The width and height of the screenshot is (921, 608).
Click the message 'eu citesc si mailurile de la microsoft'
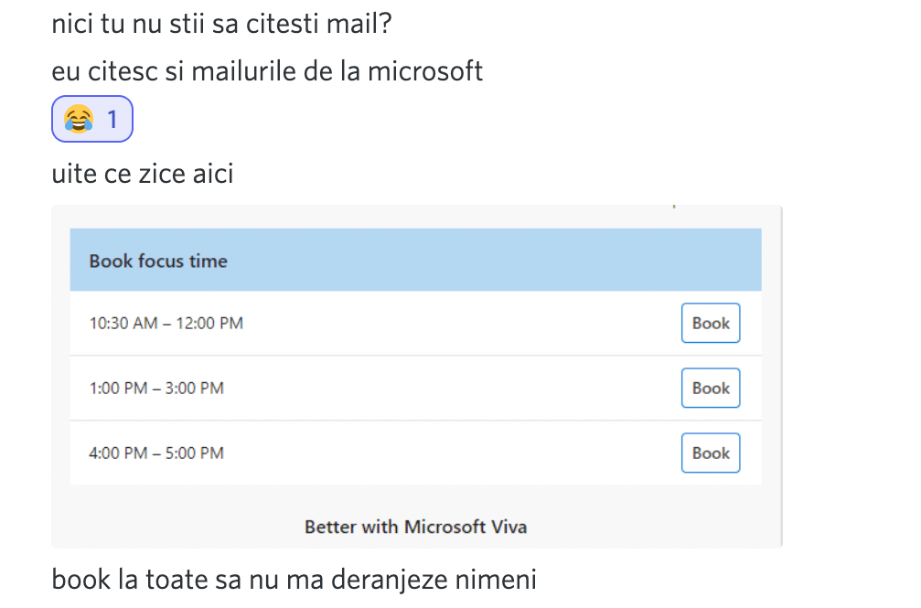[x=267, y=70]
